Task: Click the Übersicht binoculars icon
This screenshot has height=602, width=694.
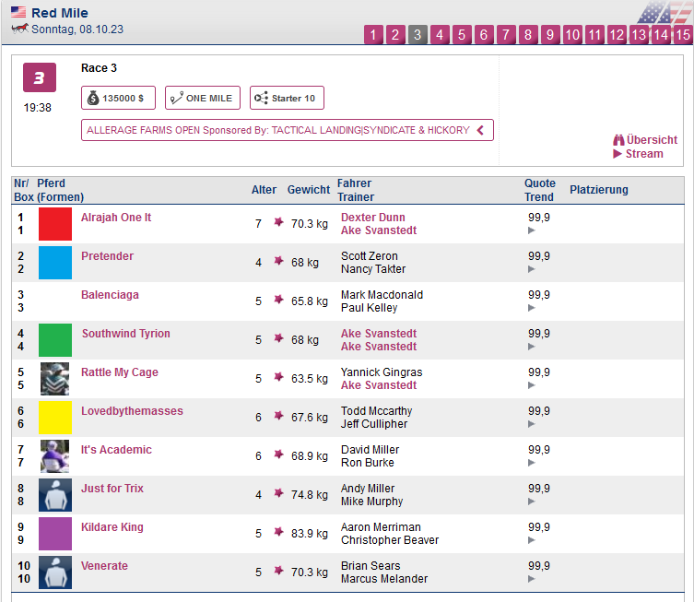Action: (x=618, y=140)
